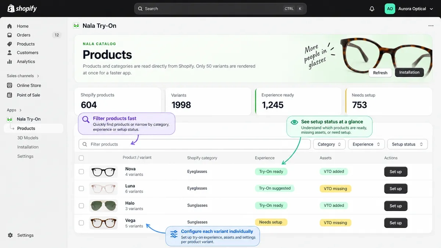Click the Shopify logo
441x248 pixels.
22,8
